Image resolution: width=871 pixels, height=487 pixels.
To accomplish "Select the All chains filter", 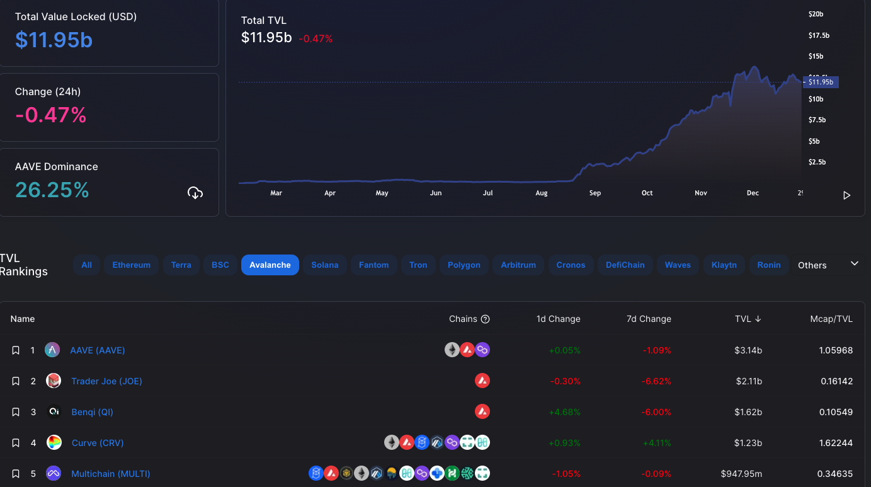I will (x=86, y=265).
